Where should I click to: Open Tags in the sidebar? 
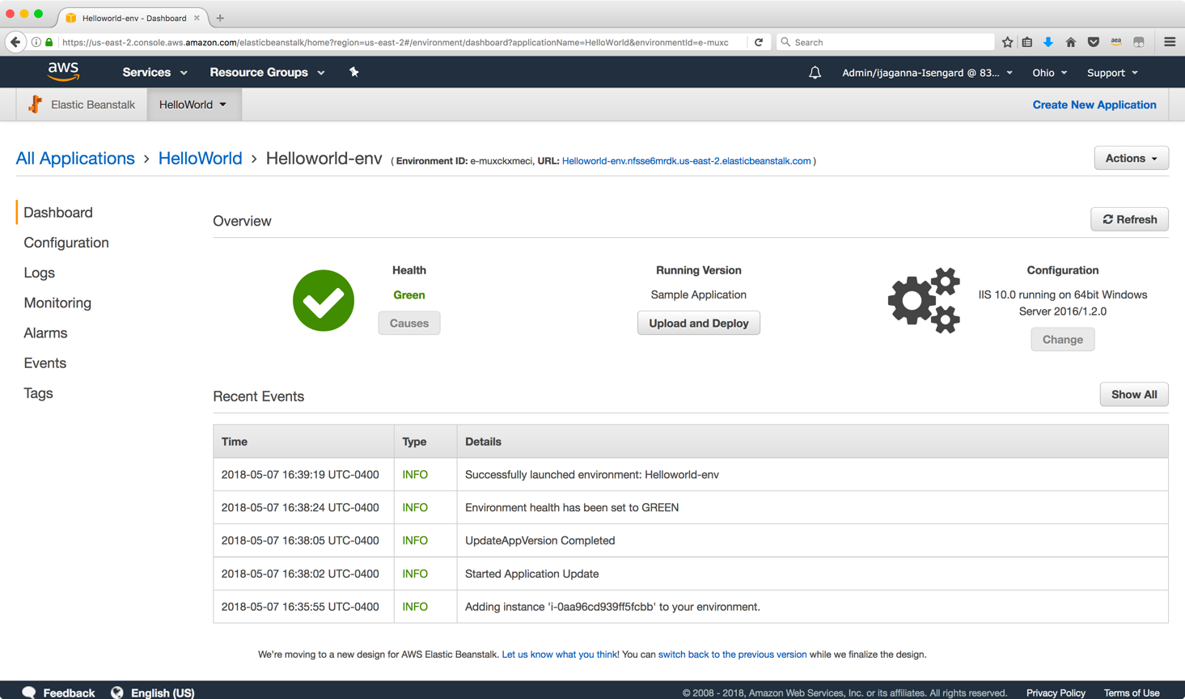(x=38, y=393)
